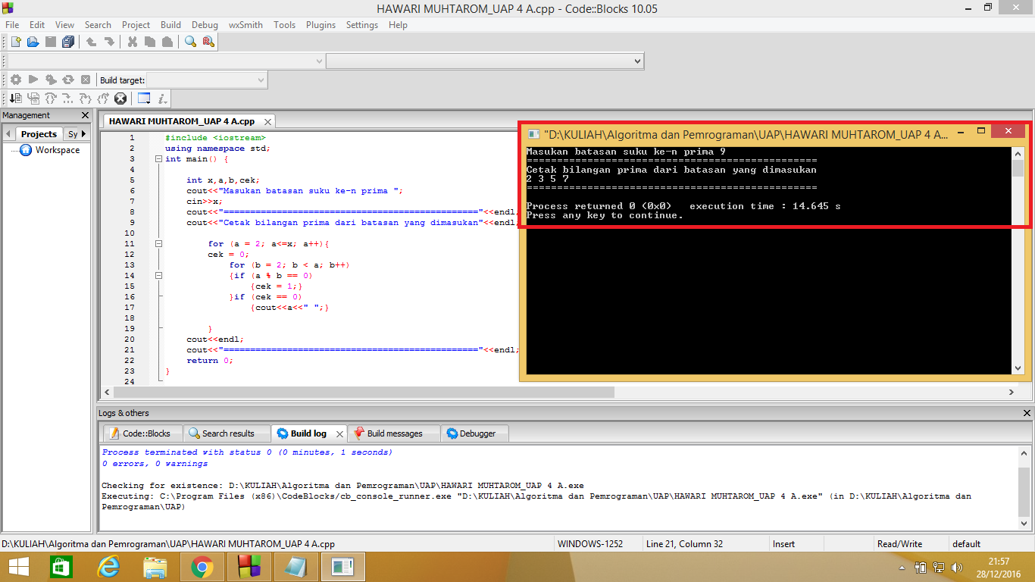This screenshot has height=582, width=1035.
Task: Click the Run to cursor debug icon
Action: tap(15, 99)
